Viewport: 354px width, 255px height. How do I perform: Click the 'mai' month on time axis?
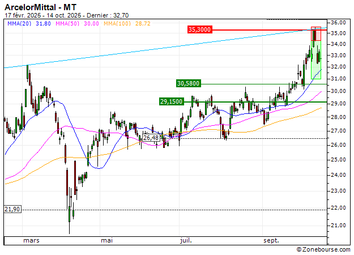click(x=106, y=240)
